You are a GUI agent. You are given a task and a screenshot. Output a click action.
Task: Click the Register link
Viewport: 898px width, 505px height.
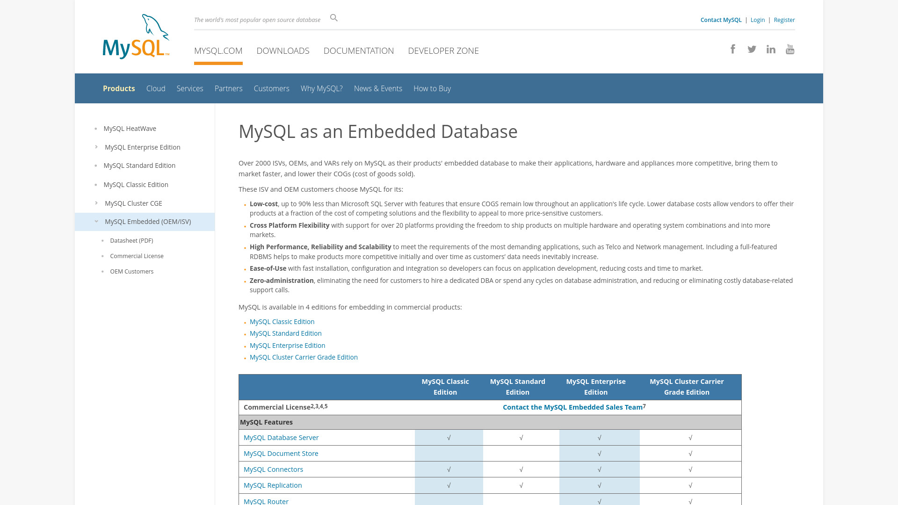(784, 20)
